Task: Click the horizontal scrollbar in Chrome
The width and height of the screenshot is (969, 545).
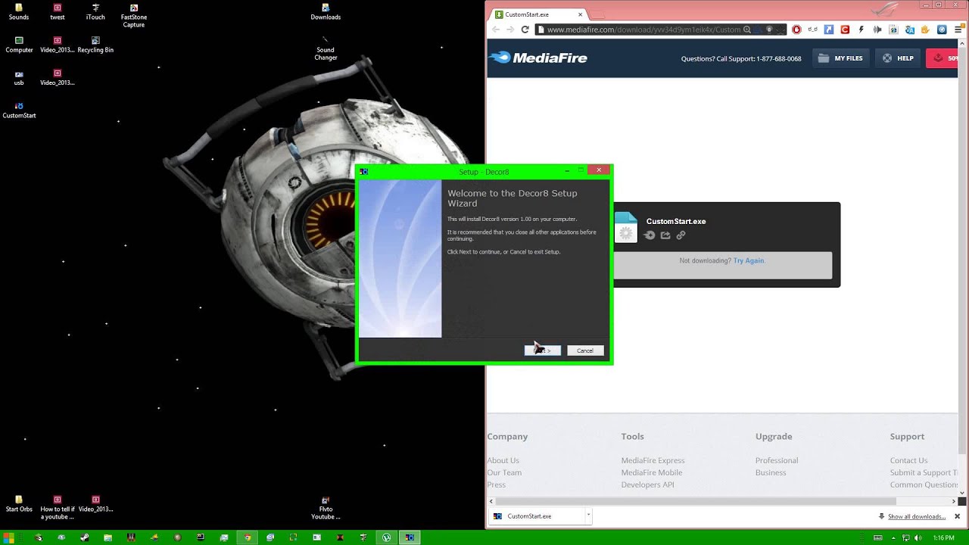Action: click(x=696, y=501)
